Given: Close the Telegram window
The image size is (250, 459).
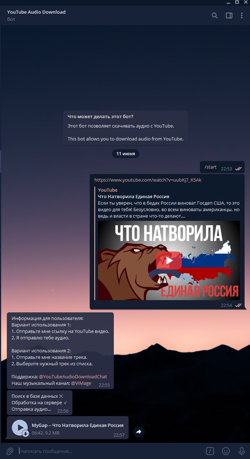Looking at the screenshot, I should click(x=246, y=2).
